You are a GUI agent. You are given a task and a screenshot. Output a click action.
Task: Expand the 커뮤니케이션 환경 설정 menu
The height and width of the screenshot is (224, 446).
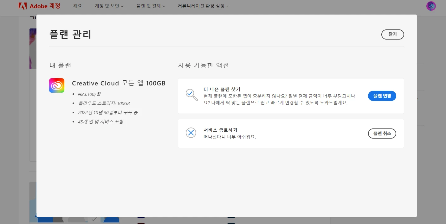tap(203, 6)
